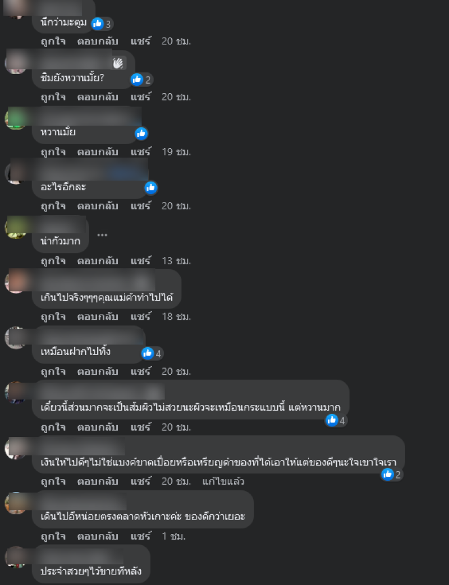Viewport: 449px width, 585px height.
Task: Click like reaction icon on "แต่หวานมาก" comment
Action: [x=332, y=420]
